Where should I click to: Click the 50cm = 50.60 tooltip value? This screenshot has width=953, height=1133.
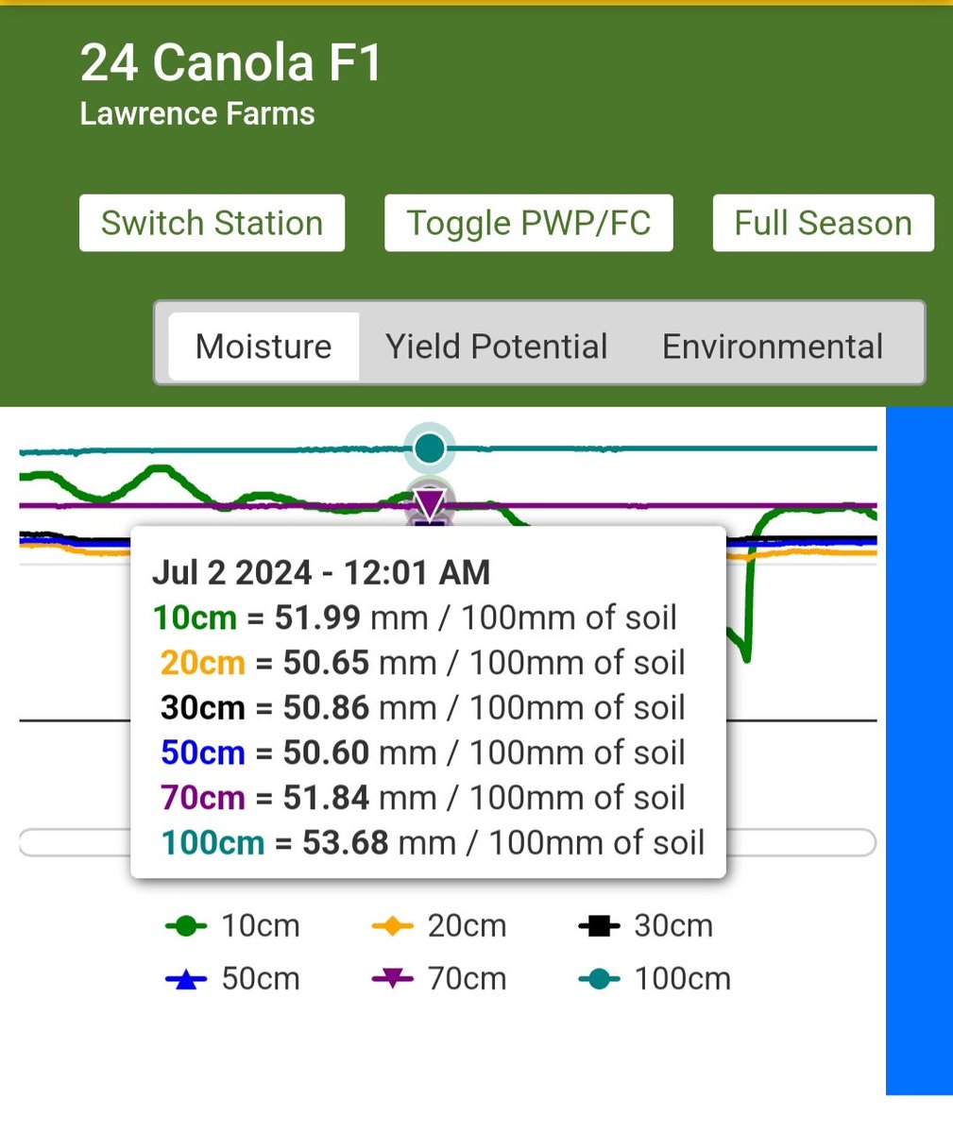pos(422,753)
